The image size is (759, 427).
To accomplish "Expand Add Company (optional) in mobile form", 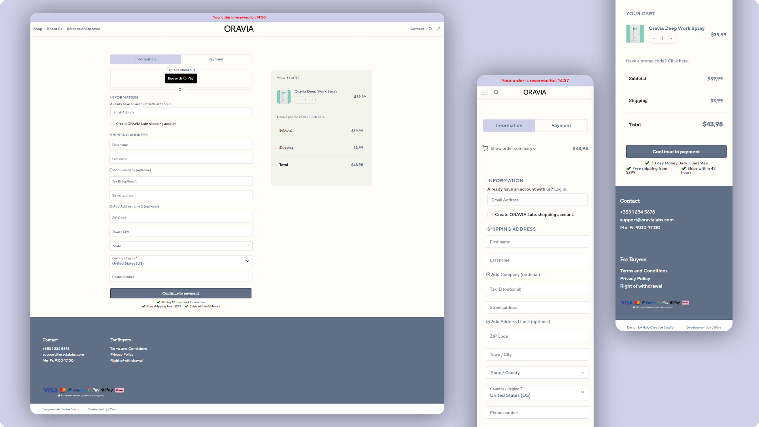I will click(513, 274).
